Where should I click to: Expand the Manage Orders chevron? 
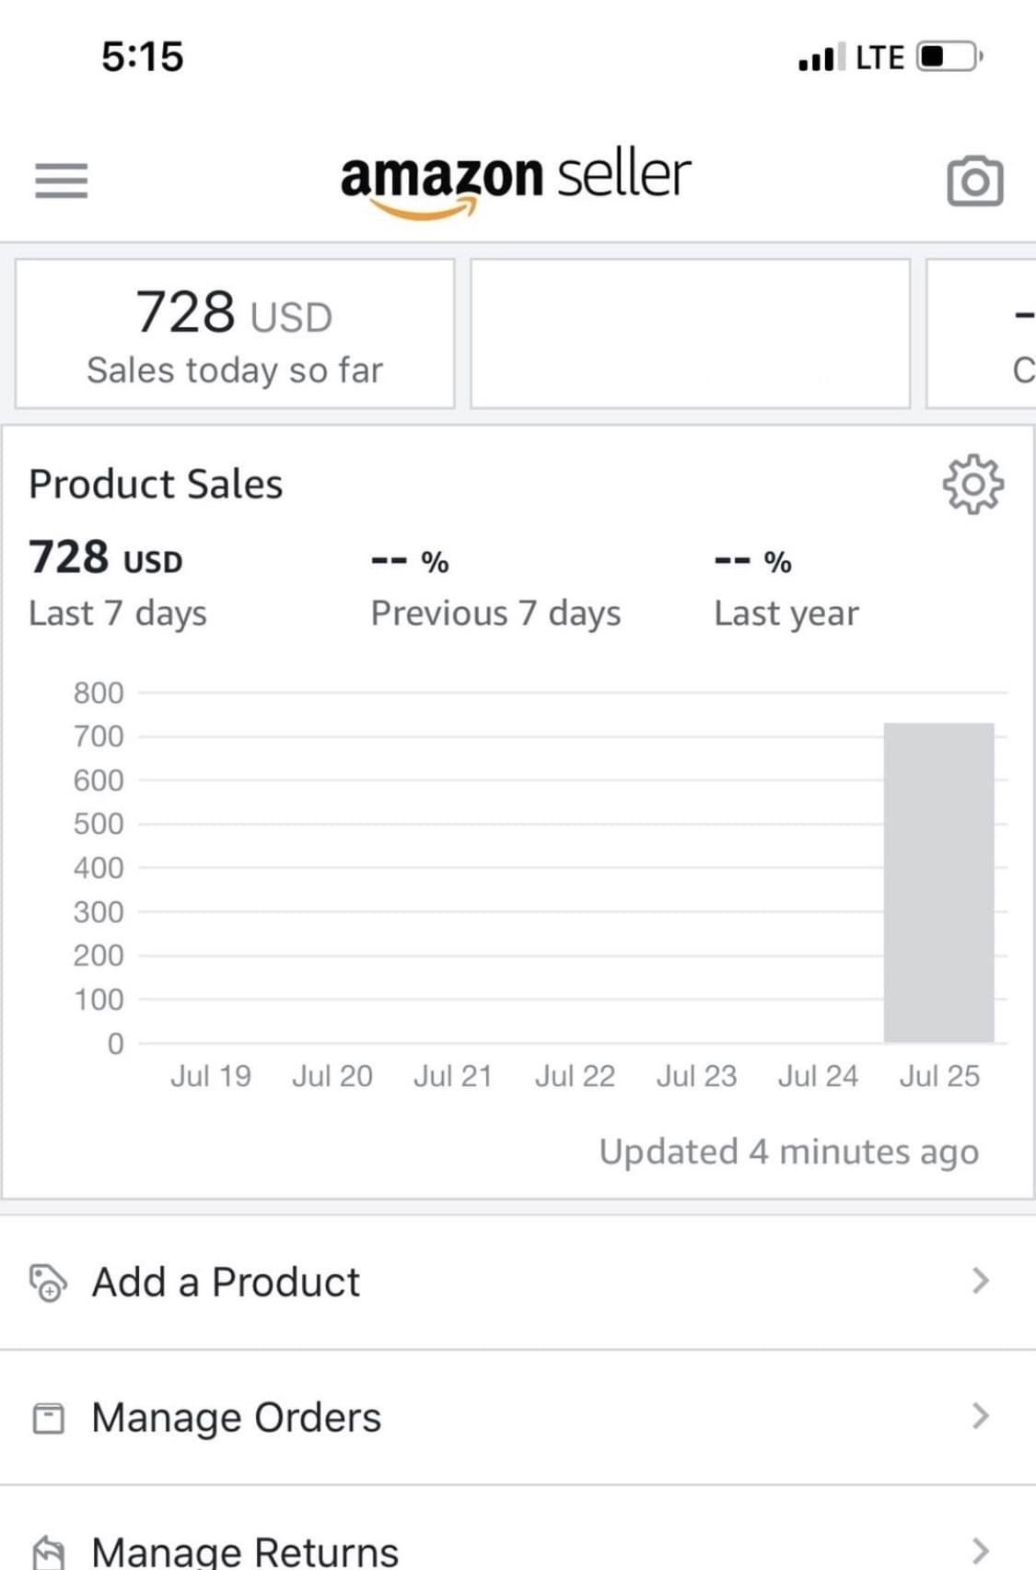(981, 1416)
